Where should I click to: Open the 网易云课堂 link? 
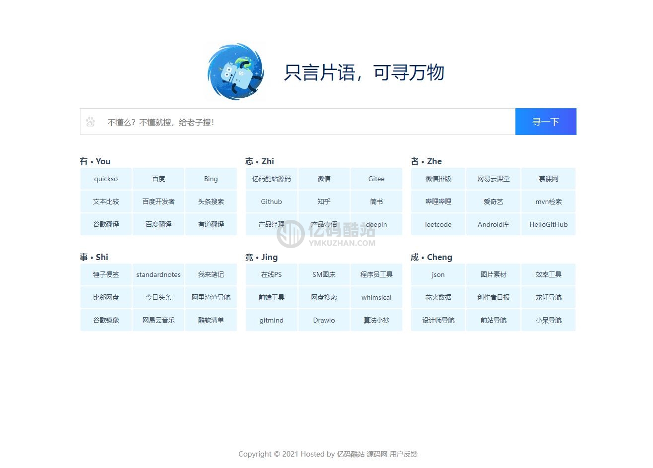[x=494, y=179]
